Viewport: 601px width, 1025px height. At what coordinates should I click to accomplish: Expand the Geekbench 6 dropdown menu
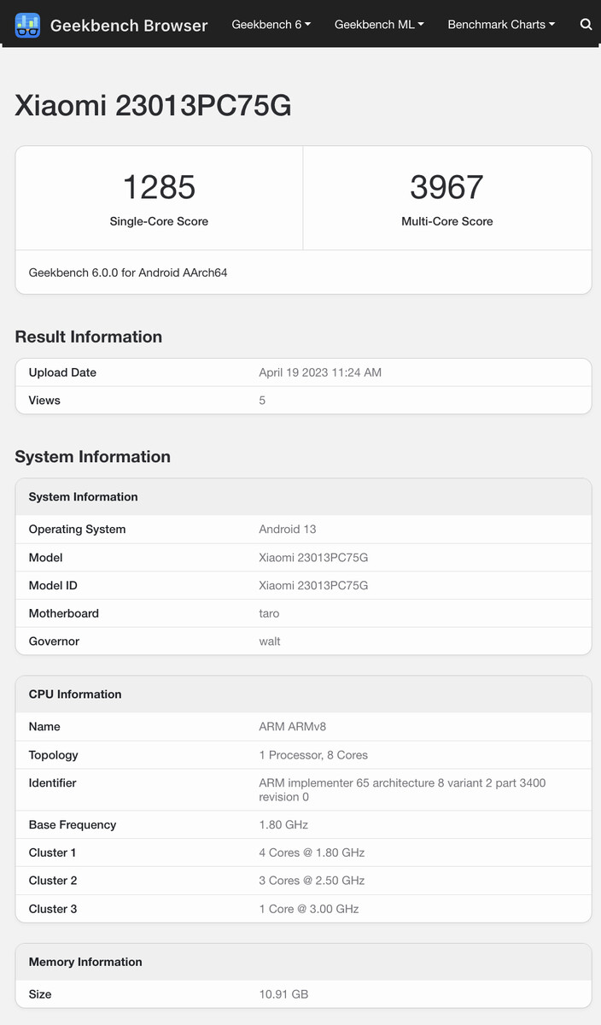[x=271, y=25]
